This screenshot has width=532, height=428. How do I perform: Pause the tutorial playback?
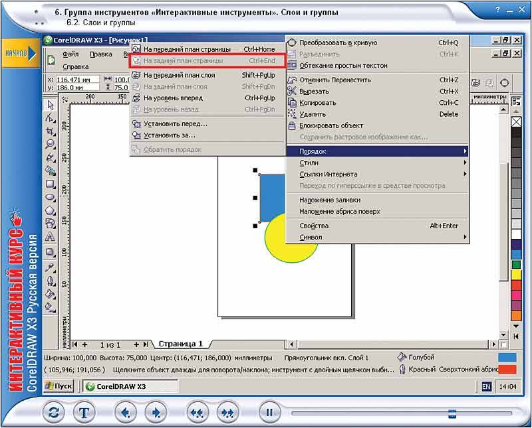click(x=269, y=412)
